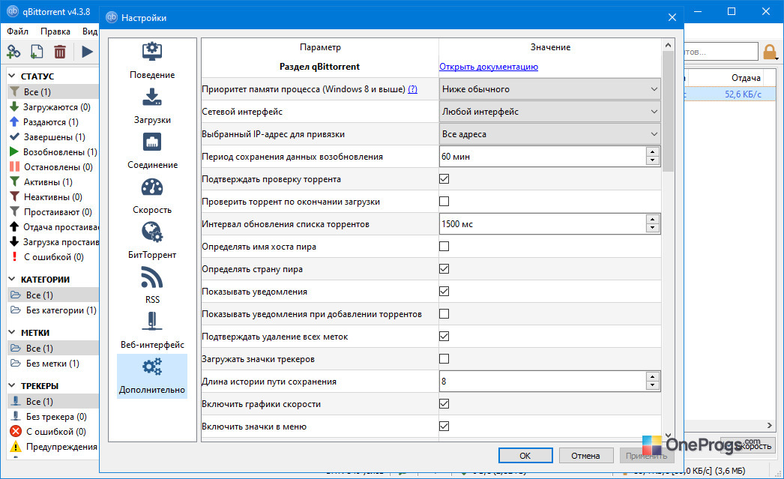
Task: Open the Web UI (Веб-интерфейс) settings section
Action: [x=152, y=331]
